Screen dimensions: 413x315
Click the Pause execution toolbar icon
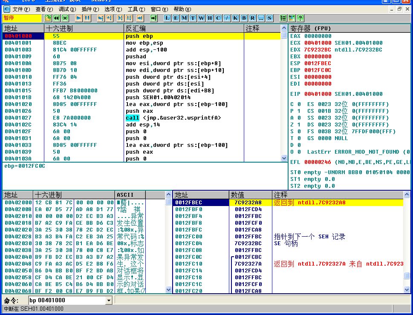[87, 18]
